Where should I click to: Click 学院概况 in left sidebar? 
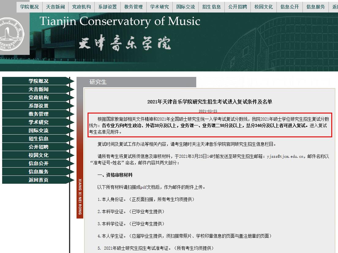point(39,81)
